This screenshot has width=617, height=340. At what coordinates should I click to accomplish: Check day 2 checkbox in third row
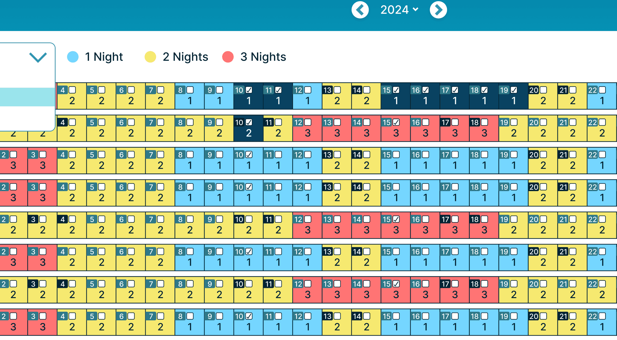(x=13, y=155)
